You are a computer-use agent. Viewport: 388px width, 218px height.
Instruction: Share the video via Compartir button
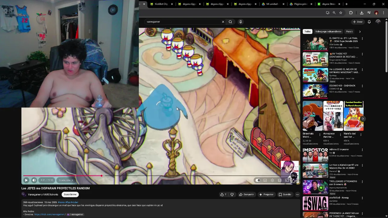pos(246,194)
